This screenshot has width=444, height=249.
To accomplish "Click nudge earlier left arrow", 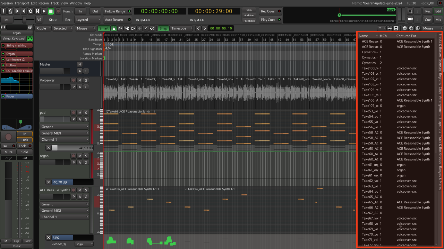I will click(198, 28).
